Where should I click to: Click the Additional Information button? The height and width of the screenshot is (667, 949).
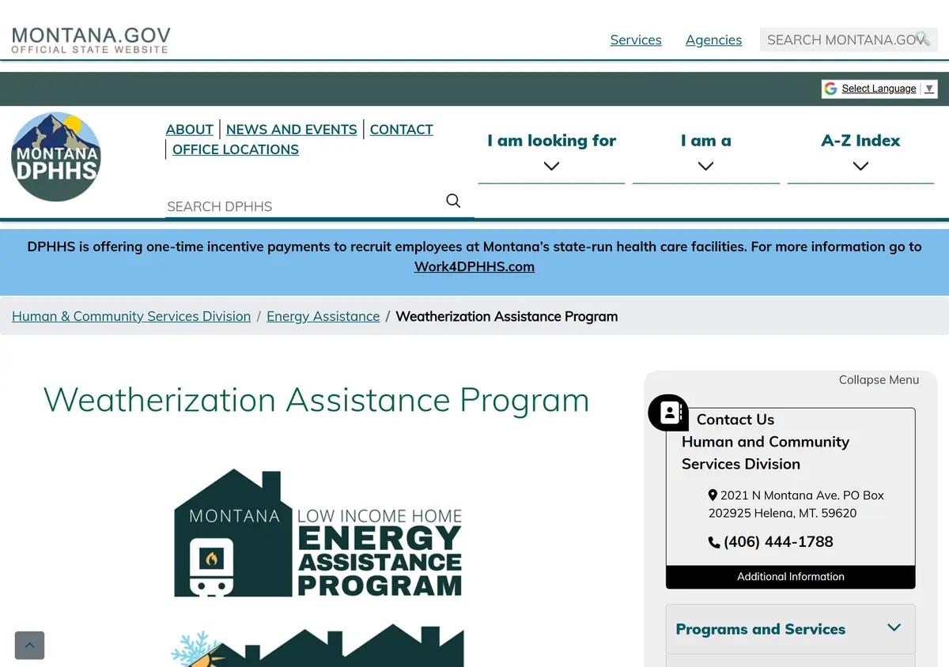[x=791, y=577]
